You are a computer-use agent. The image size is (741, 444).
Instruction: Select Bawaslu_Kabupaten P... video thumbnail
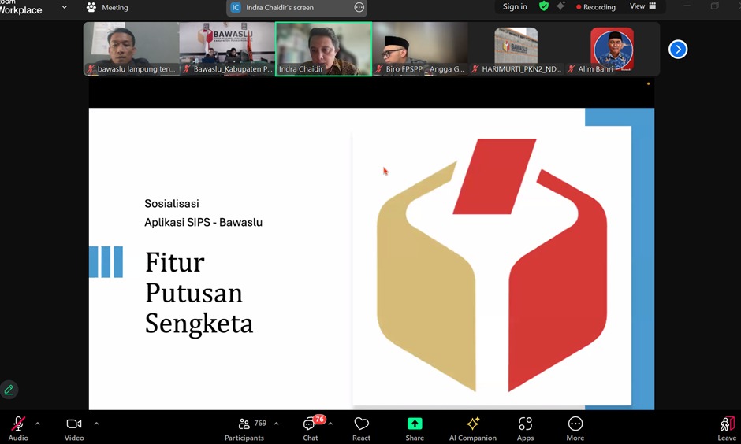point(227,49)
